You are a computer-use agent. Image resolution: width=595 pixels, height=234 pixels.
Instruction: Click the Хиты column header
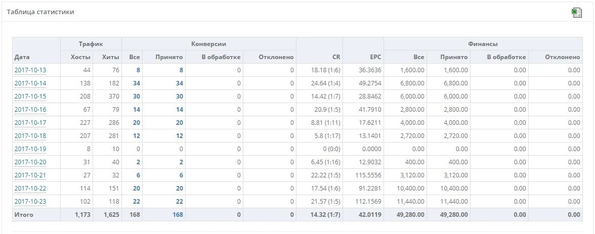pyautogui.click(x=110, y=57)
